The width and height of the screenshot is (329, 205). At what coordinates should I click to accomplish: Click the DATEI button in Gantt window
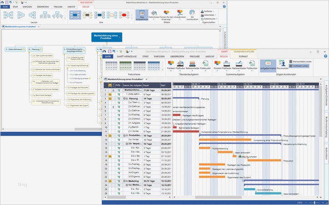tap(108, 56)
